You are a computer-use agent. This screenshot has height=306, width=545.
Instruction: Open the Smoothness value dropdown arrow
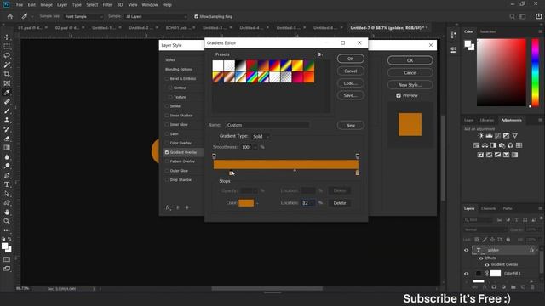(x=255, y=147)
